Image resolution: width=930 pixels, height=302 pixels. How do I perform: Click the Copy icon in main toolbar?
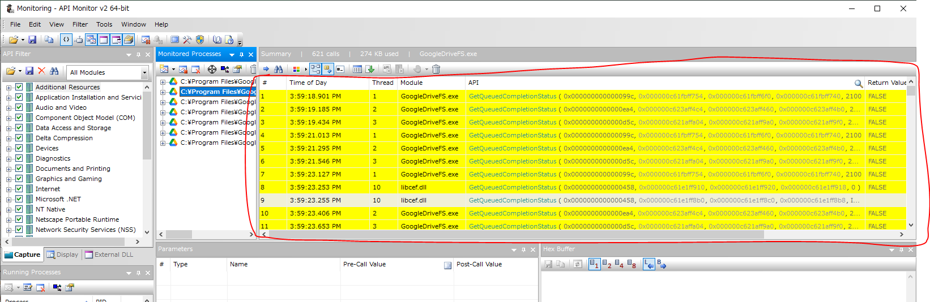49,40
